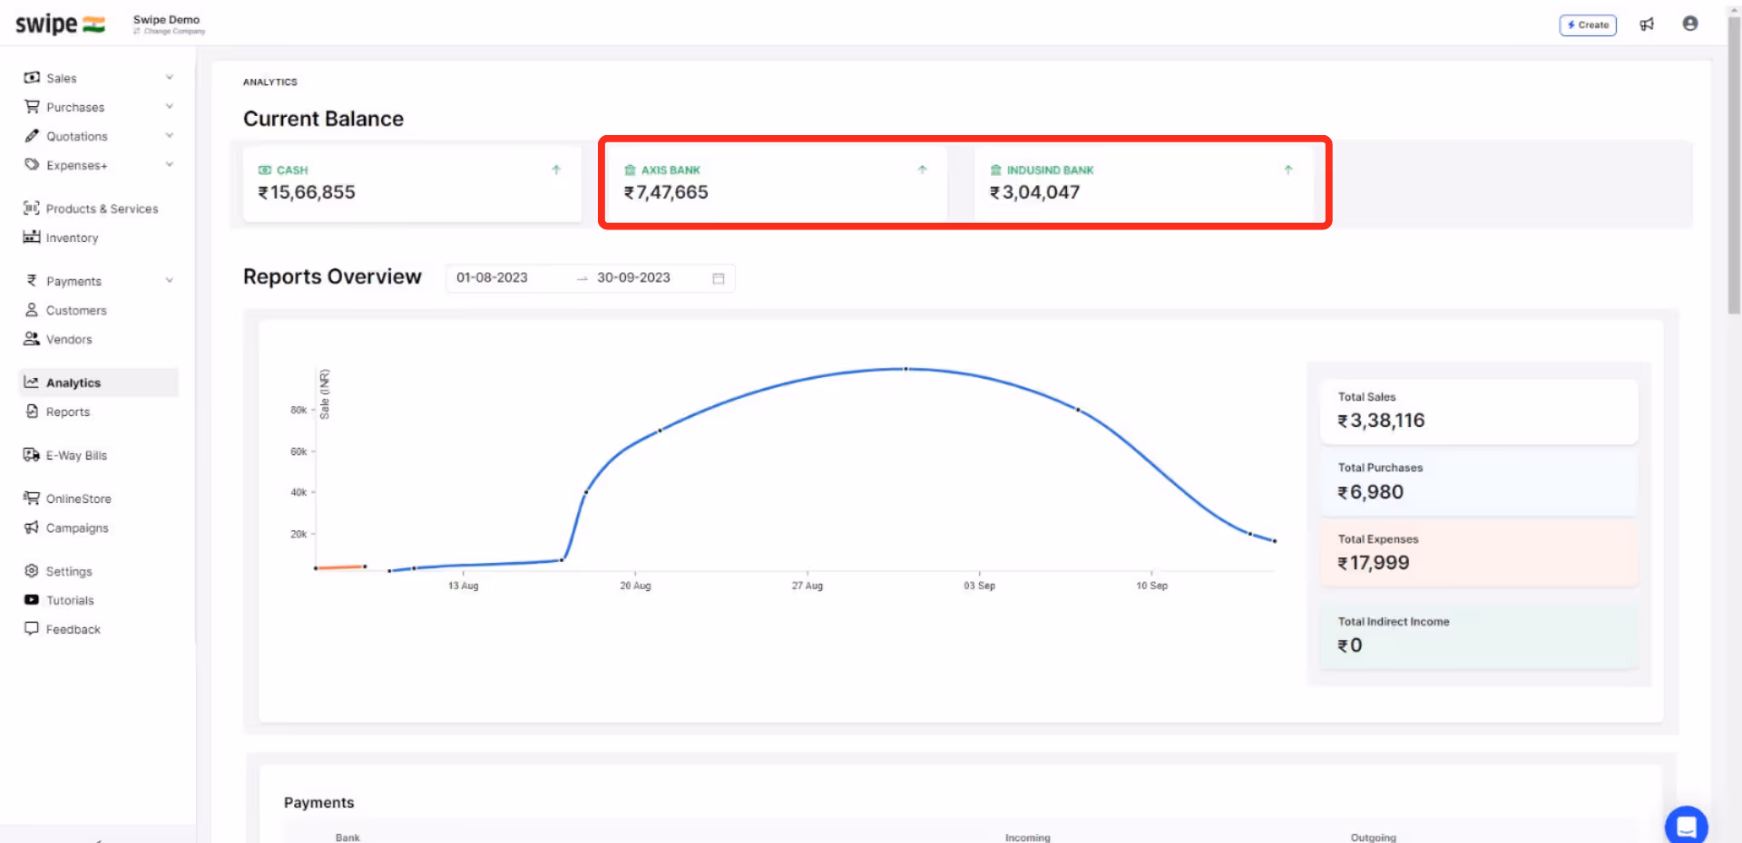Expand the Expenses+ menu chevron
The image size is (1742, 843).
tap(170, 165)
